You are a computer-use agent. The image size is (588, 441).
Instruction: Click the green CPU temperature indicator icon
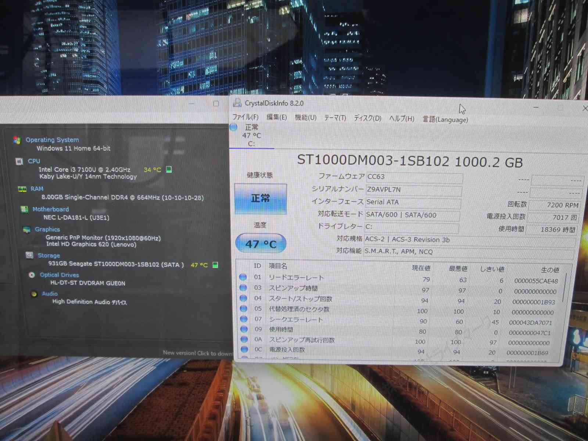click(169, 169)
